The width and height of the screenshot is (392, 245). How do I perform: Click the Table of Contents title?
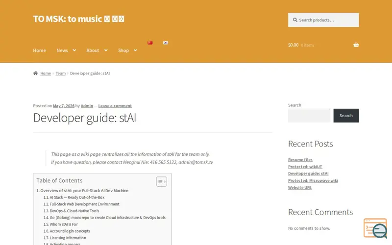59,180
